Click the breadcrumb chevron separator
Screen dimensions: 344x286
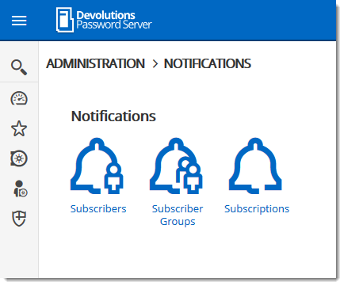[x=155, y=64]
